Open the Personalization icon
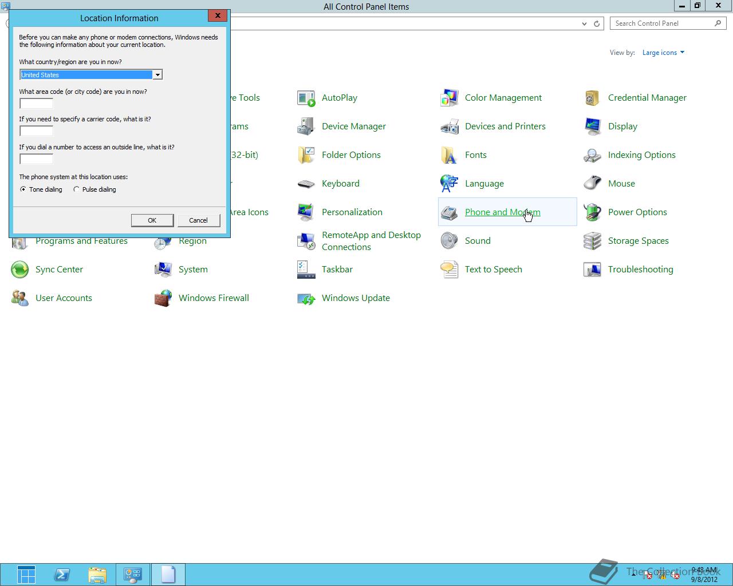Viewport: 733px width, 586px height. (x=306, y=212)
